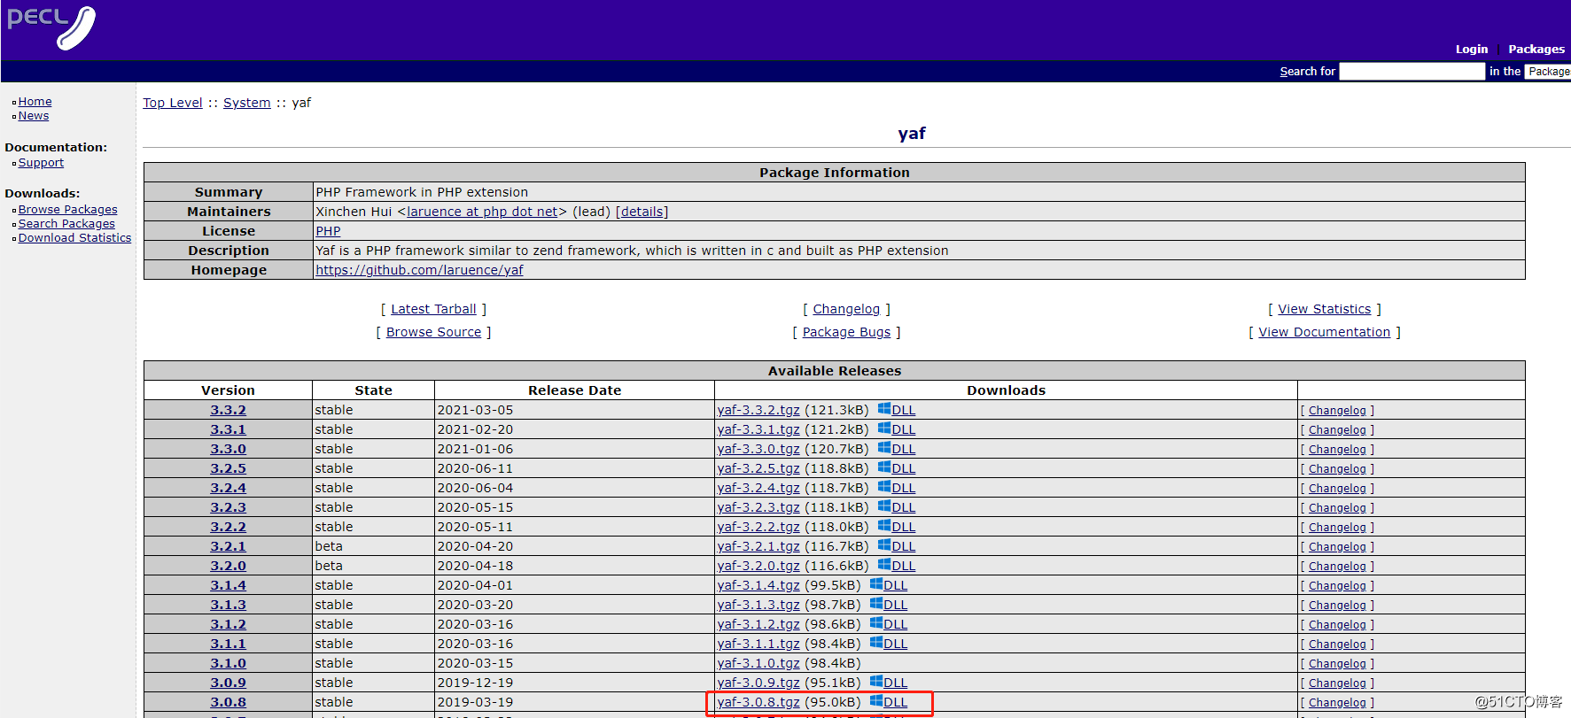The height and width of the screenshot is (718, 1571).
Task: Open maintainer details link
Action: [x=642, y=212]
